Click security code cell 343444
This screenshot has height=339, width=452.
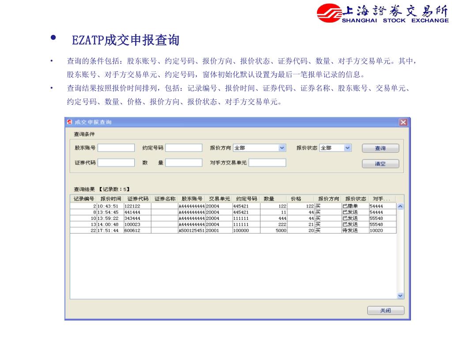138,218
